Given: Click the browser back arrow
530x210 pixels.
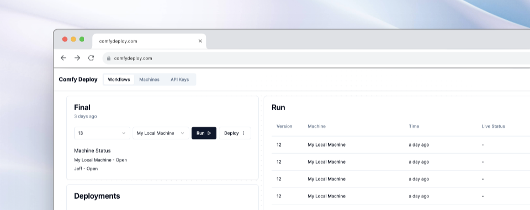Looking at the screenshot, I should pos(63,58).
